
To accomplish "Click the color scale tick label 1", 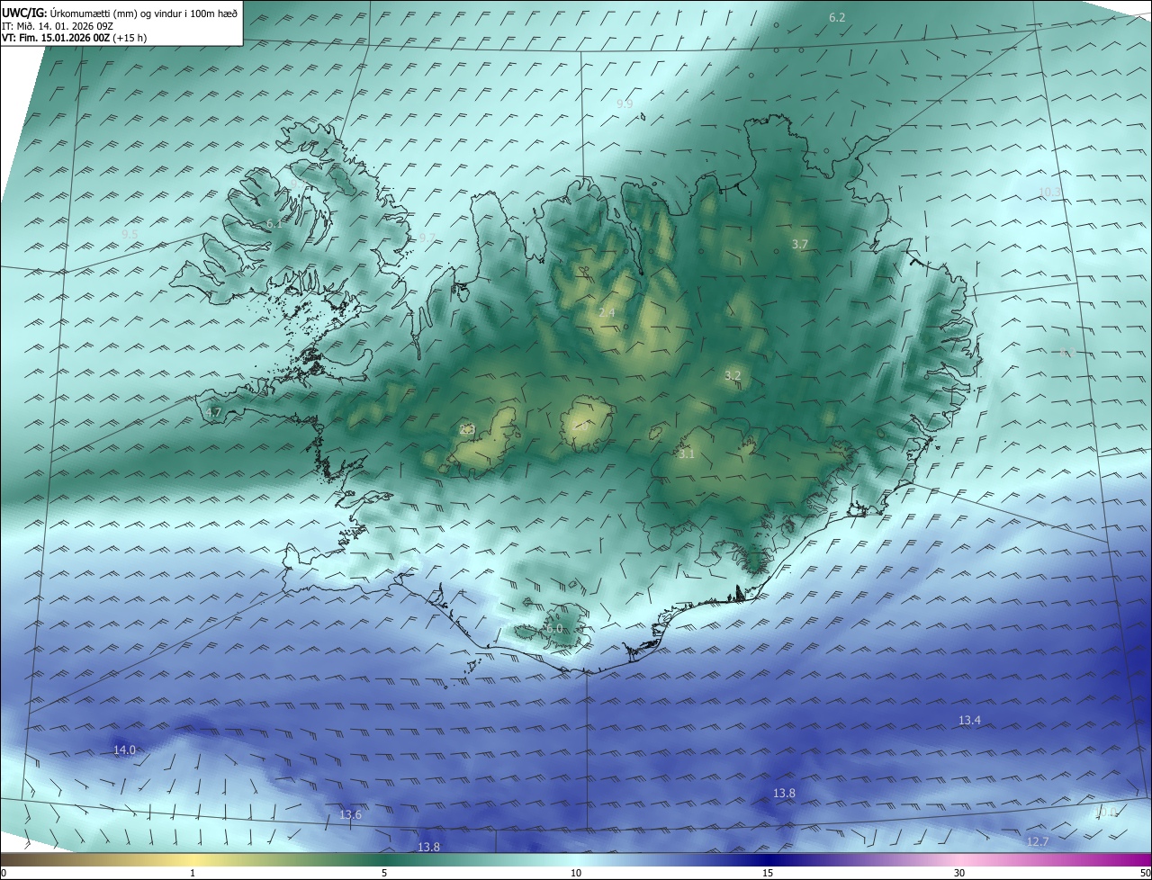I will click(x=193, y=873).
